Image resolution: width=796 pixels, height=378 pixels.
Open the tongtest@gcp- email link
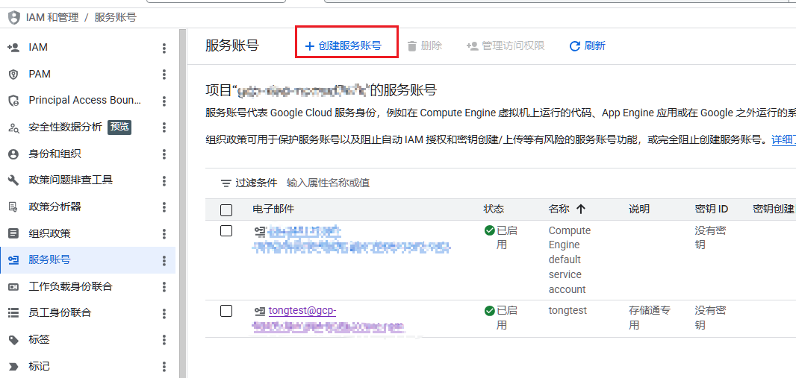coord(302,311)
